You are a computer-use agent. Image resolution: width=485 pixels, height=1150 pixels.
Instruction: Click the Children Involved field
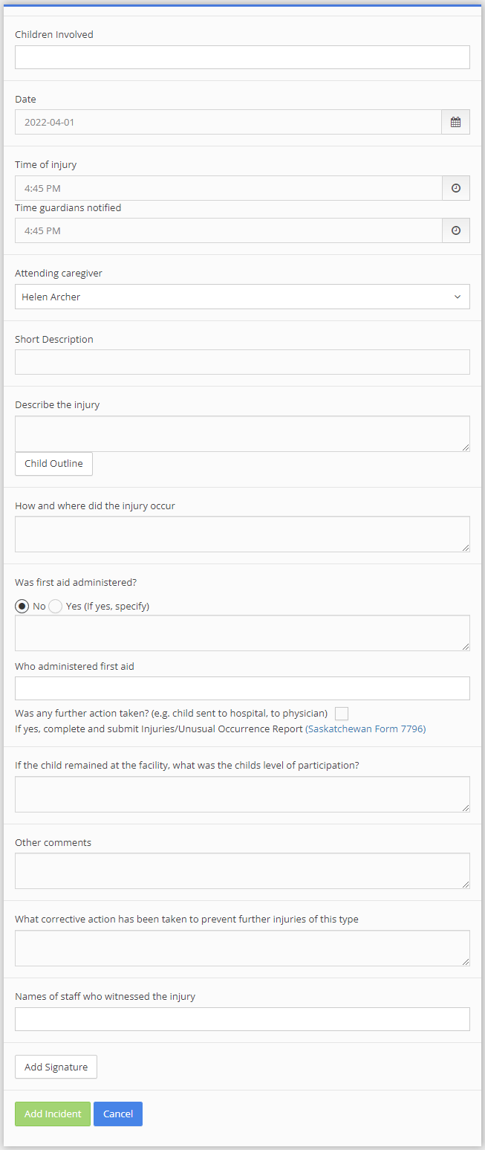(x=242, y=57)
